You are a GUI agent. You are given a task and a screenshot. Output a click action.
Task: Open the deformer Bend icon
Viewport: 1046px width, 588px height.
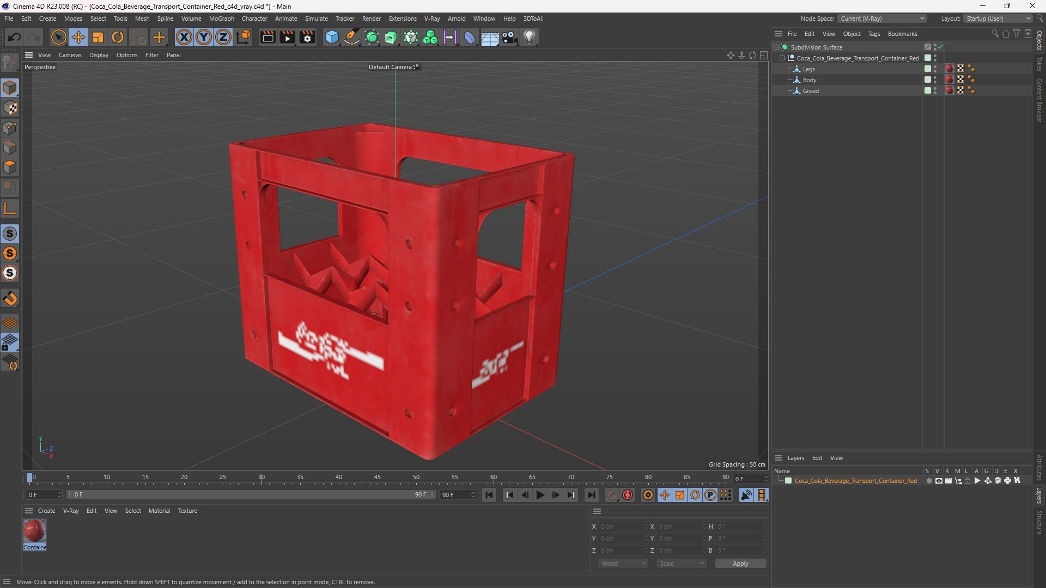[470, 37]
